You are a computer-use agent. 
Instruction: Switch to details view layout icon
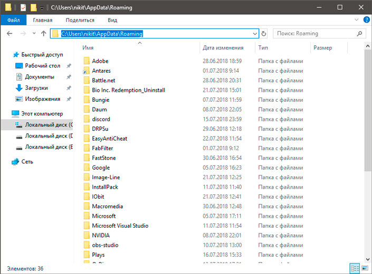point(355,268)
